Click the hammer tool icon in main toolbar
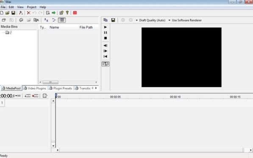253x158 pixels. [x=21, y=13]
